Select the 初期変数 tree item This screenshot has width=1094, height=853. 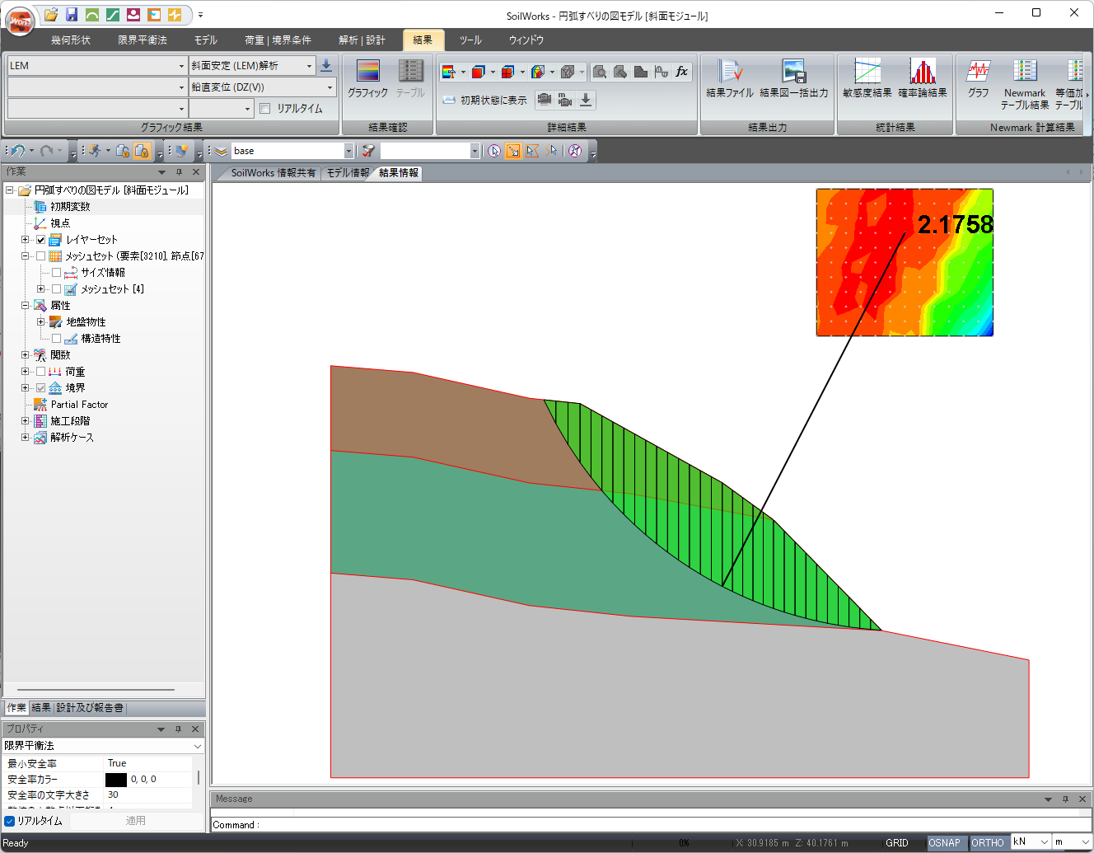pos(70,207)
